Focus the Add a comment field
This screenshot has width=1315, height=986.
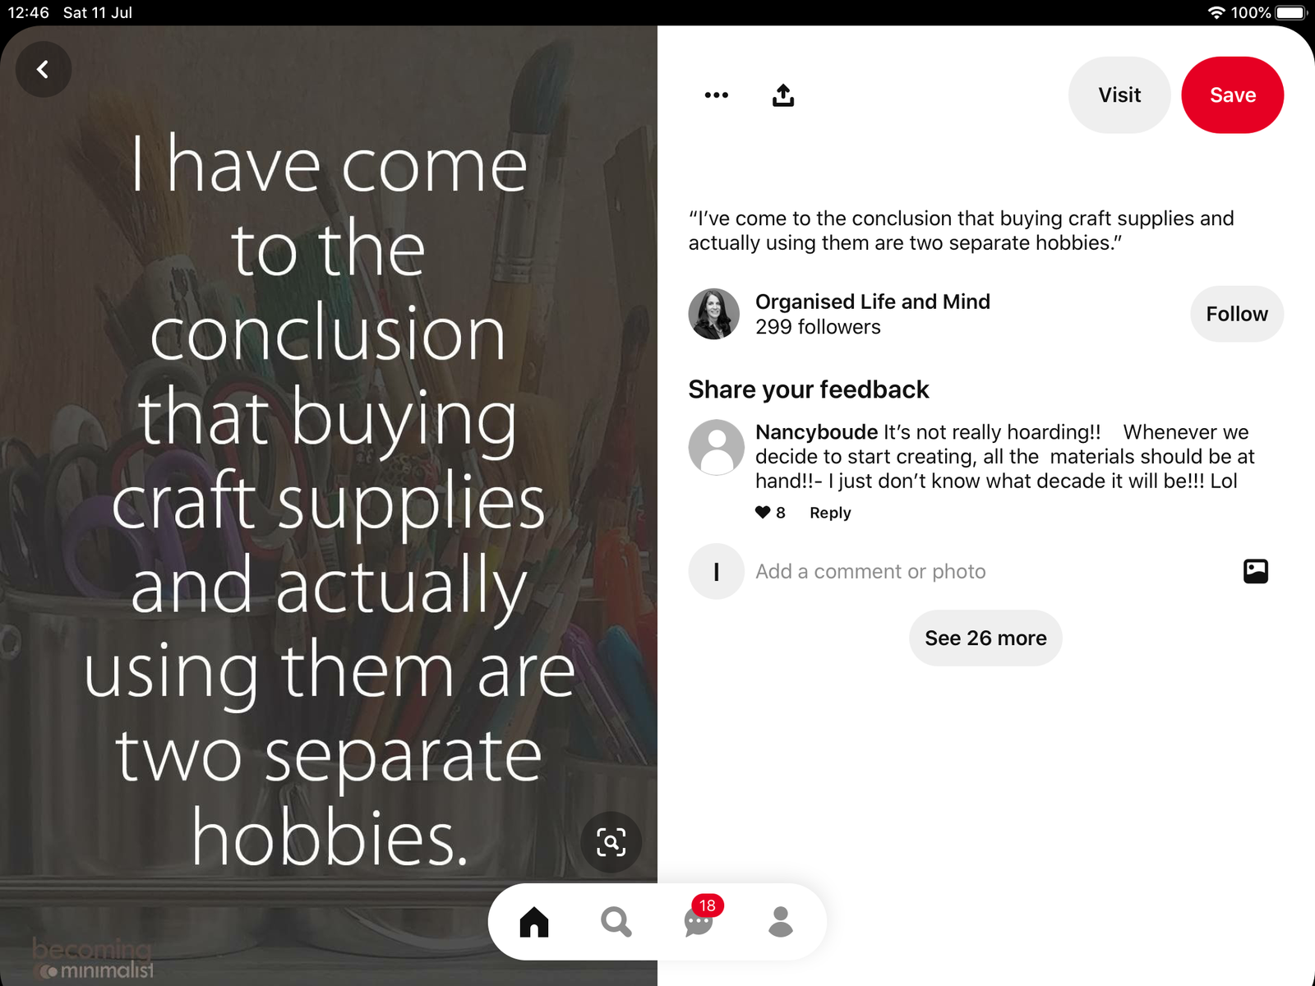point(986,571)
